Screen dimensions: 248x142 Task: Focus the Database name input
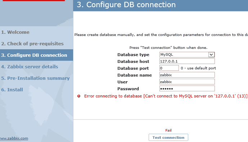(x=187, y=75)
